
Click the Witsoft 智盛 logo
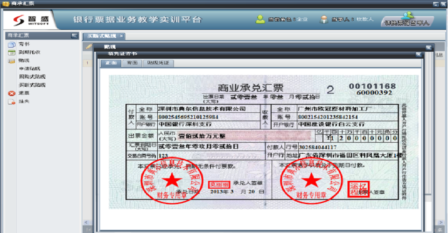coord(31,20)
